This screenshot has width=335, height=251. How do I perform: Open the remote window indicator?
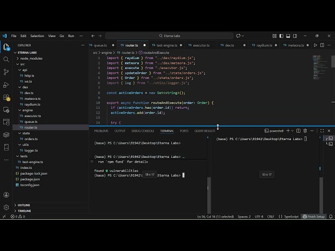tap(4, 216)
